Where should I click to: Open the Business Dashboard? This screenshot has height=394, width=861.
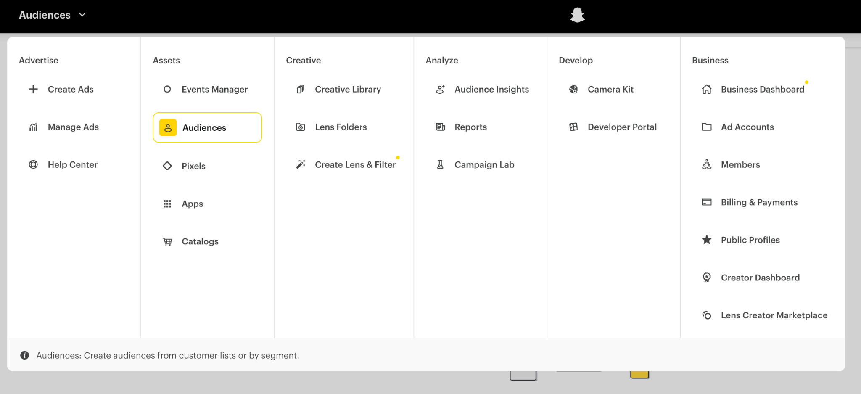tap(763, 89)
